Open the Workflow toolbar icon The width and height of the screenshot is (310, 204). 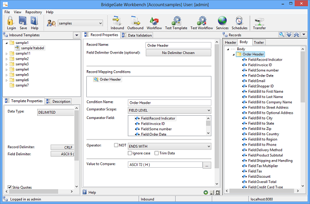pos(154,21)
